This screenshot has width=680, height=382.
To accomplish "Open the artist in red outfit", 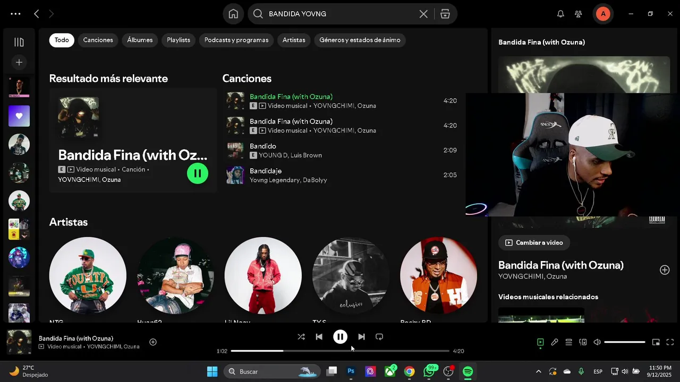I will 263,275.
